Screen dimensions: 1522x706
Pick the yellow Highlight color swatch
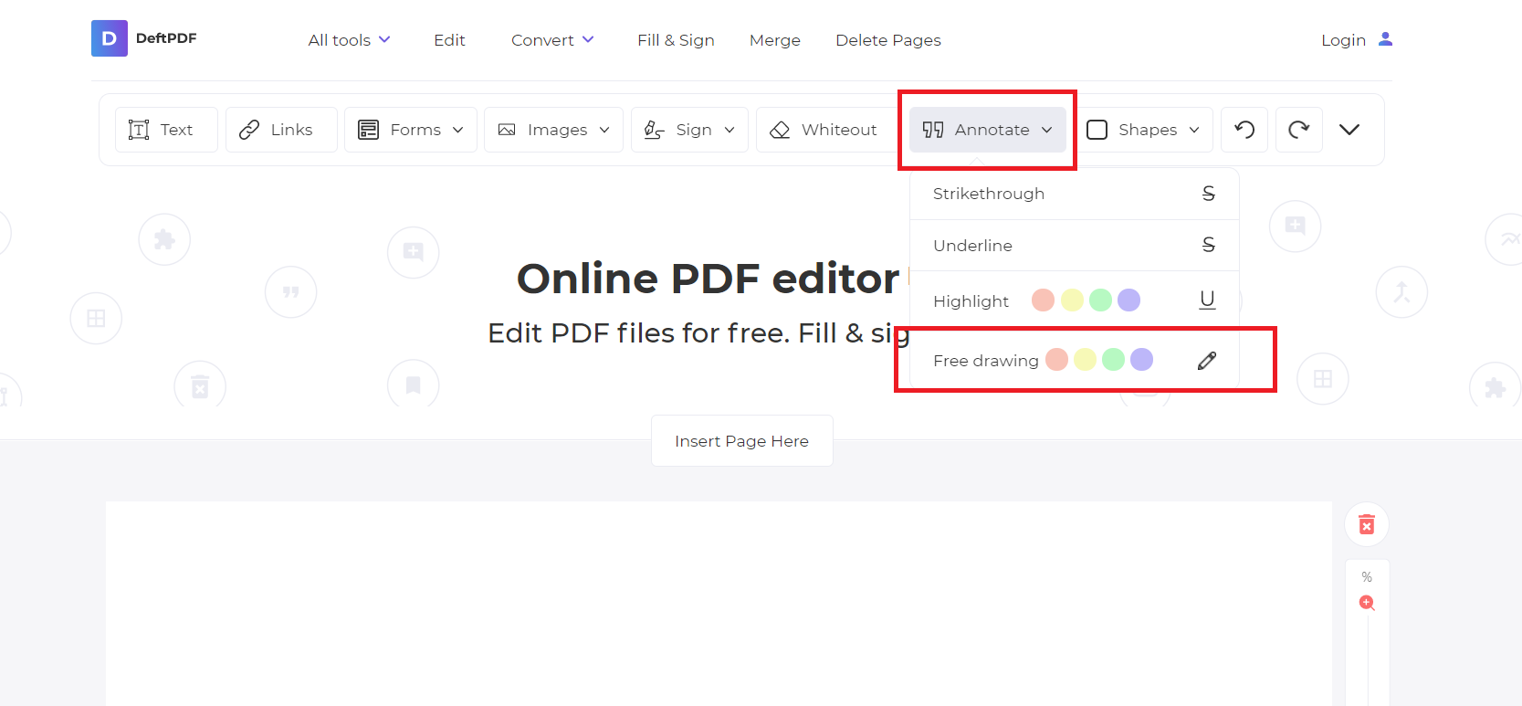point(1072,300)
